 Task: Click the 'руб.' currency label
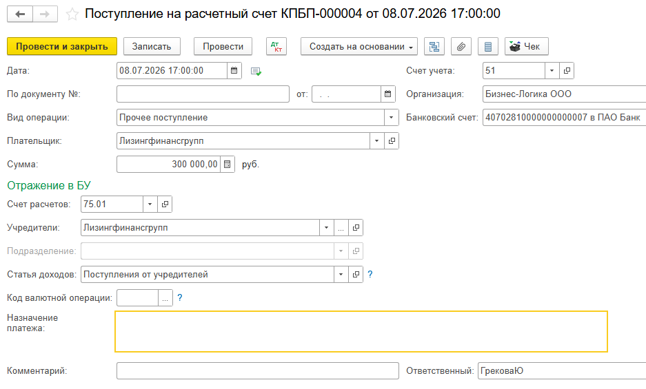[250, 165]
